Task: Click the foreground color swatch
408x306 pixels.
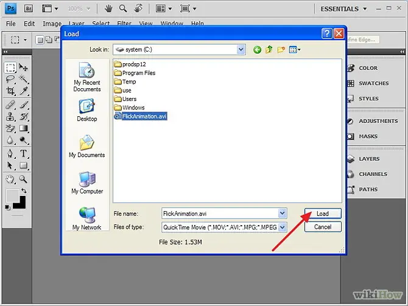Action: (x=13, y=195)
